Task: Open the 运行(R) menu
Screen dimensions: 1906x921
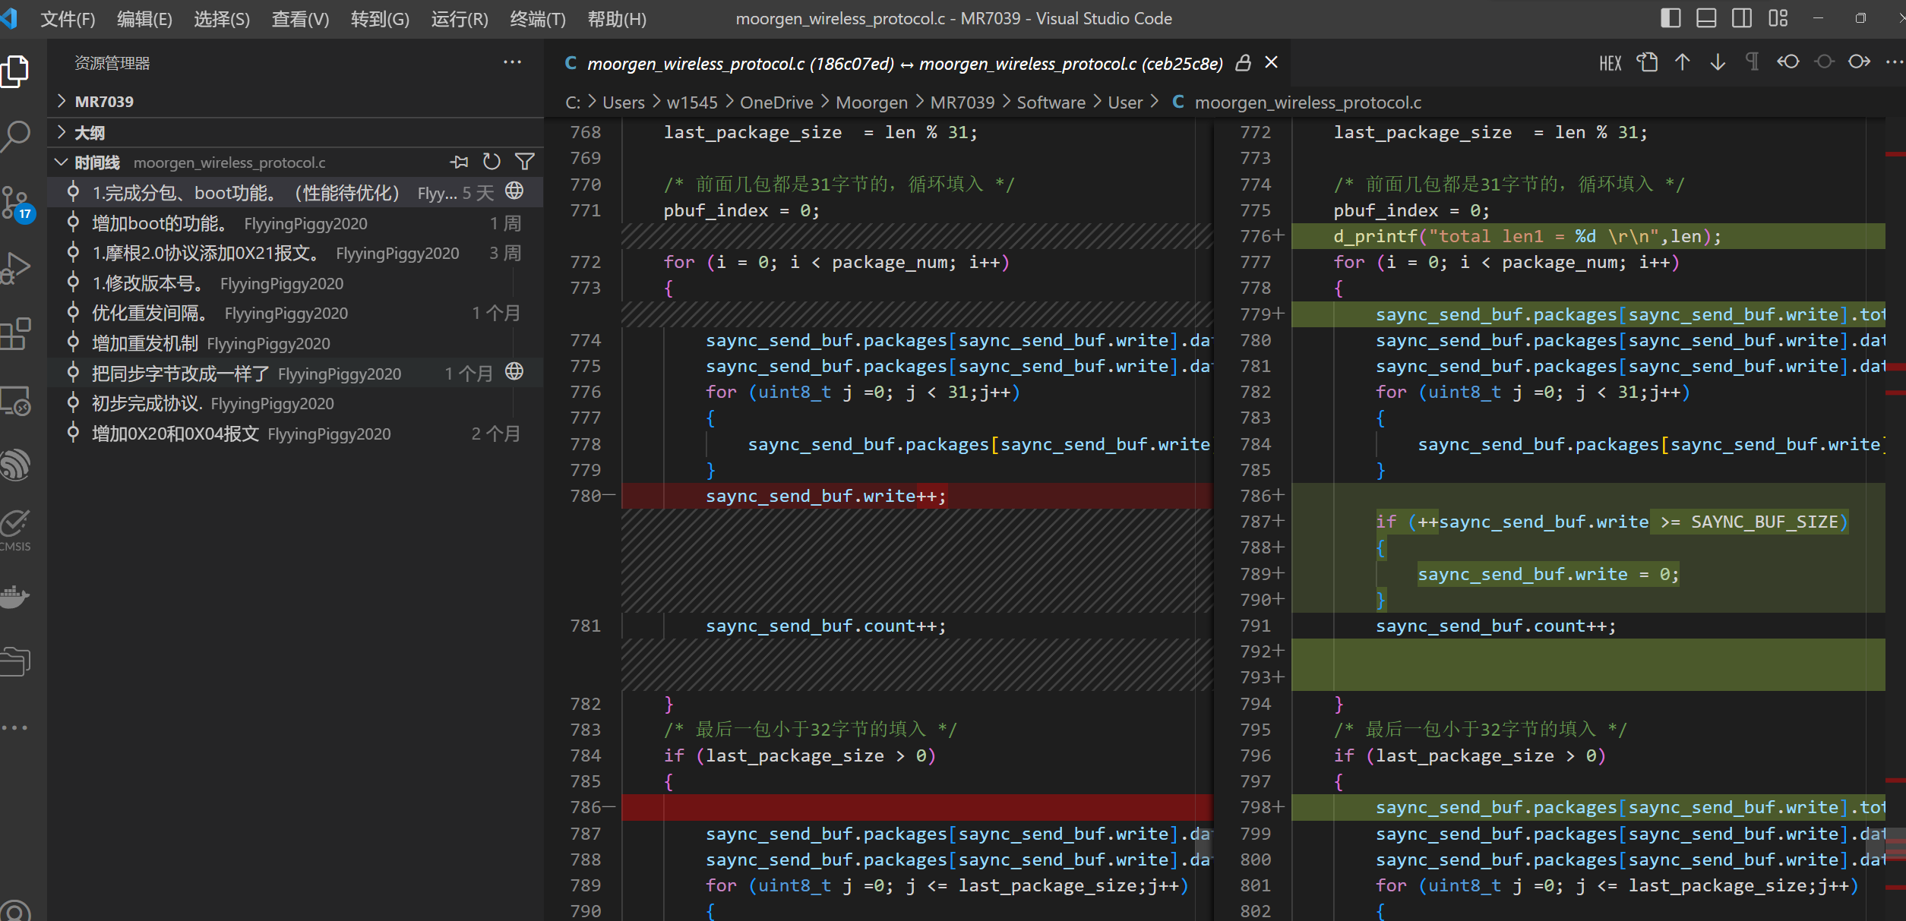Action: (x=460, y=19)
